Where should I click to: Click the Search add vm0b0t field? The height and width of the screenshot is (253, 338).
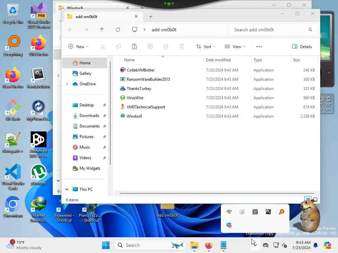pos(272,30)
